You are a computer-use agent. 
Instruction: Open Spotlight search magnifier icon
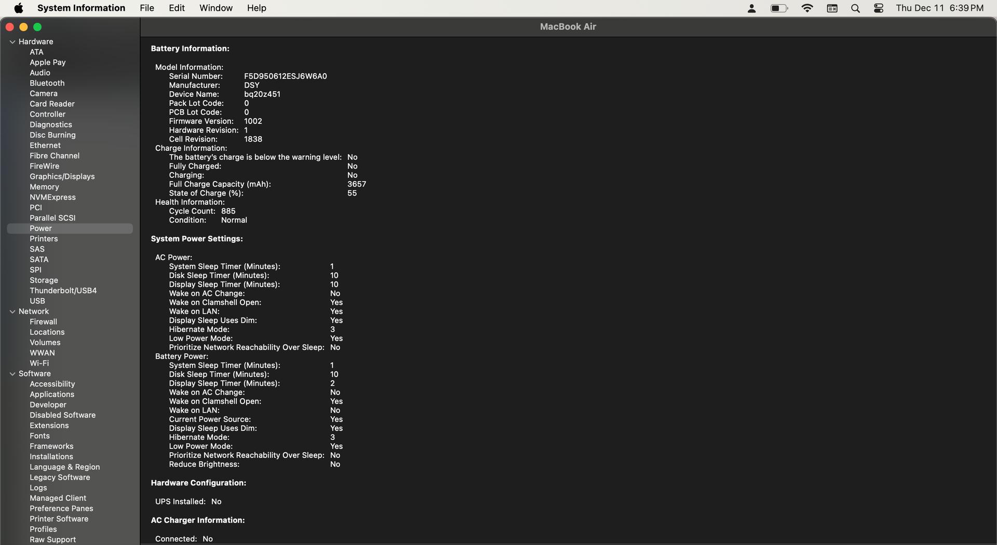click(x=855, y=8)
